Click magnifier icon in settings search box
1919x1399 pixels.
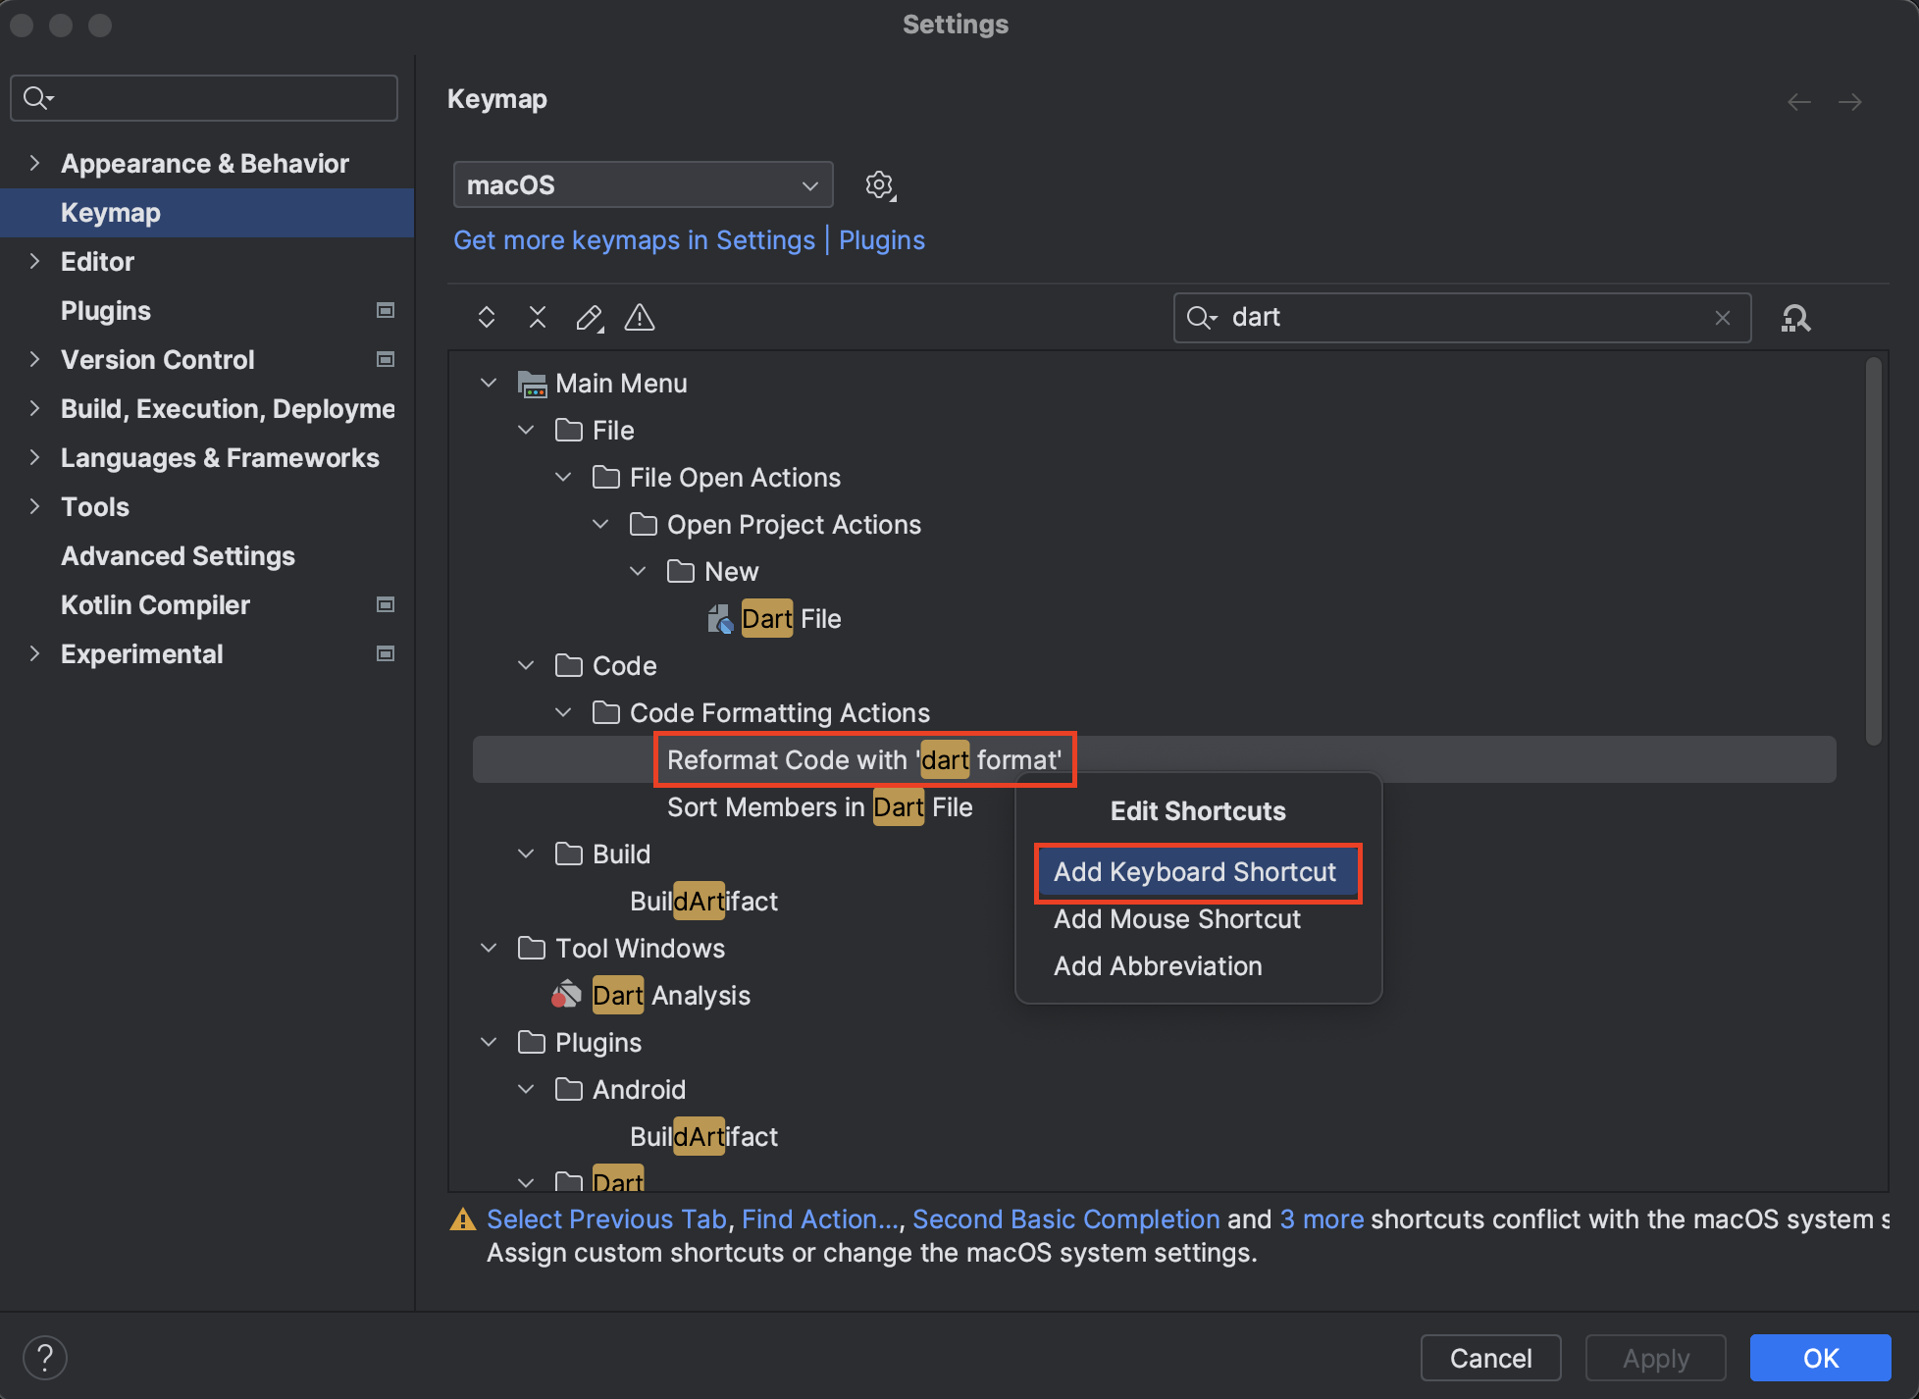[37, 97]
